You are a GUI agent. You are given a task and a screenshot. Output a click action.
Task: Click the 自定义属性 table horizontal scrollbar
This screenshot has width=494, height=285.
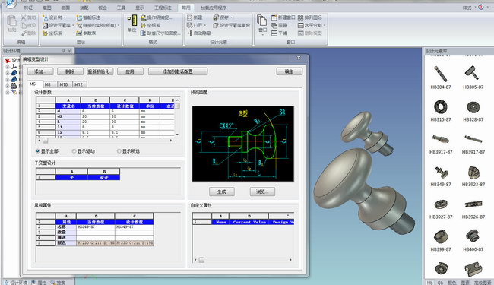click(243, 260)
